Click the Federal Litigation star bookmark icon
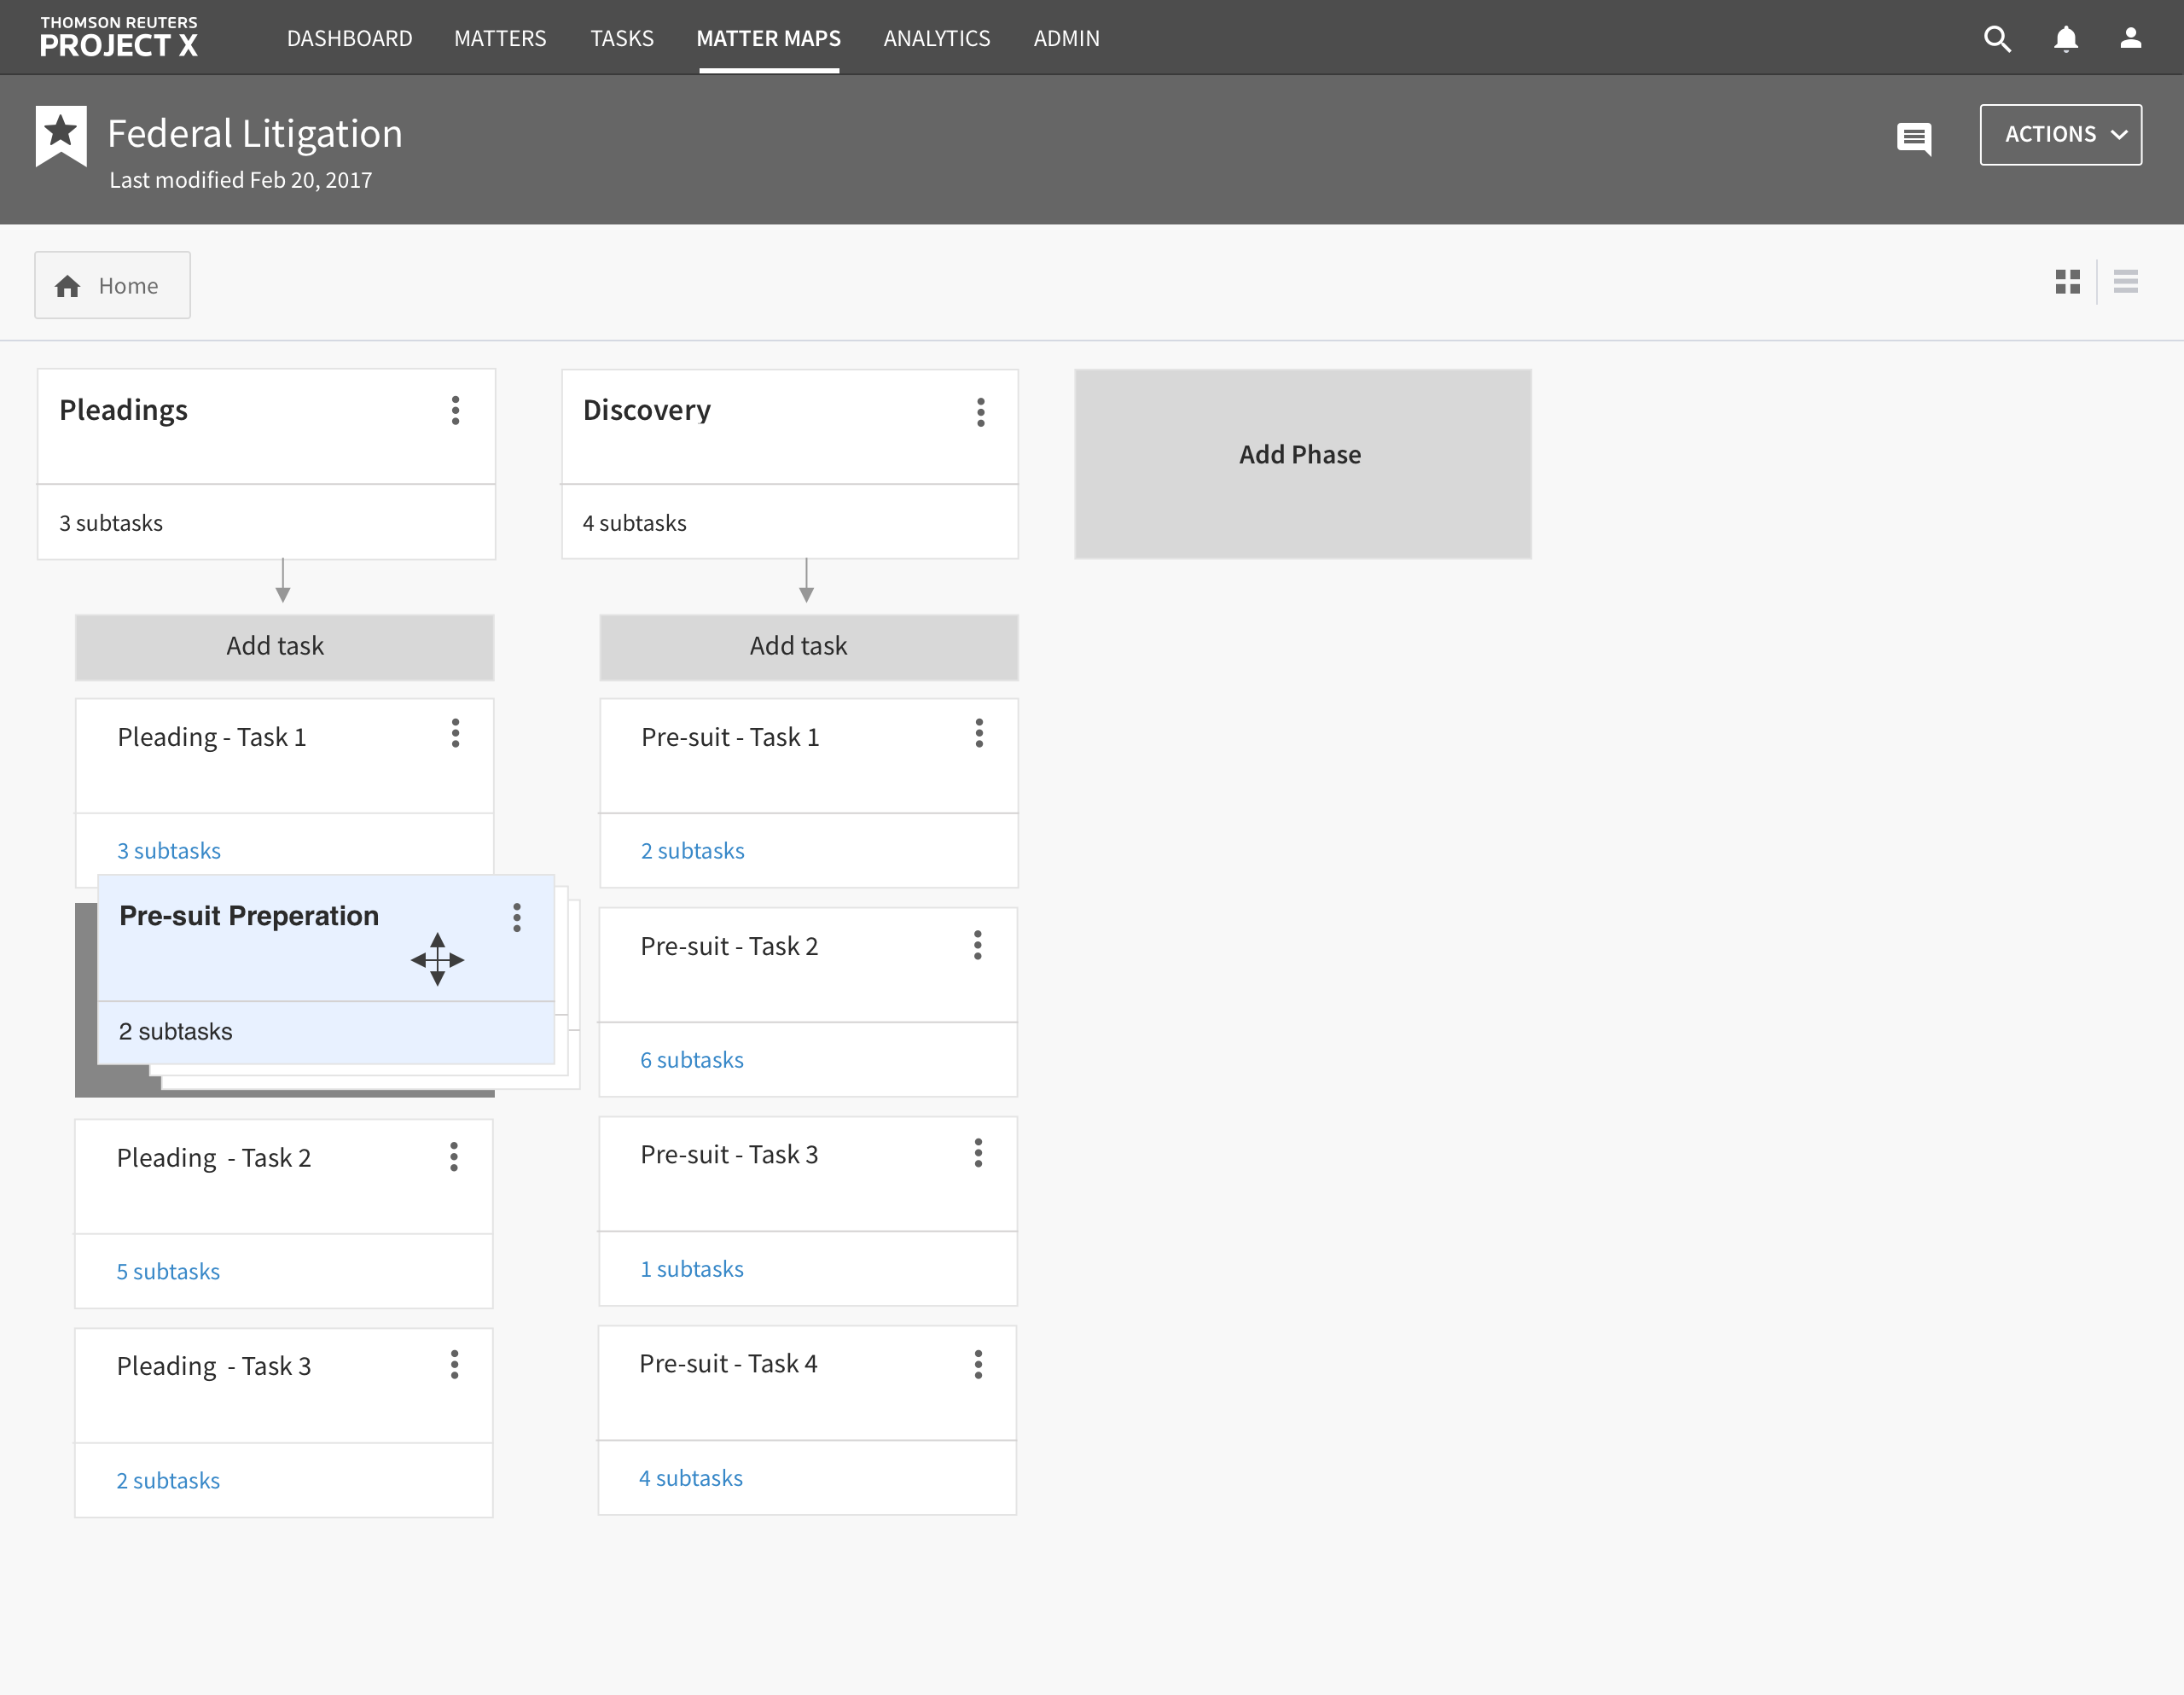 (61, 135)
